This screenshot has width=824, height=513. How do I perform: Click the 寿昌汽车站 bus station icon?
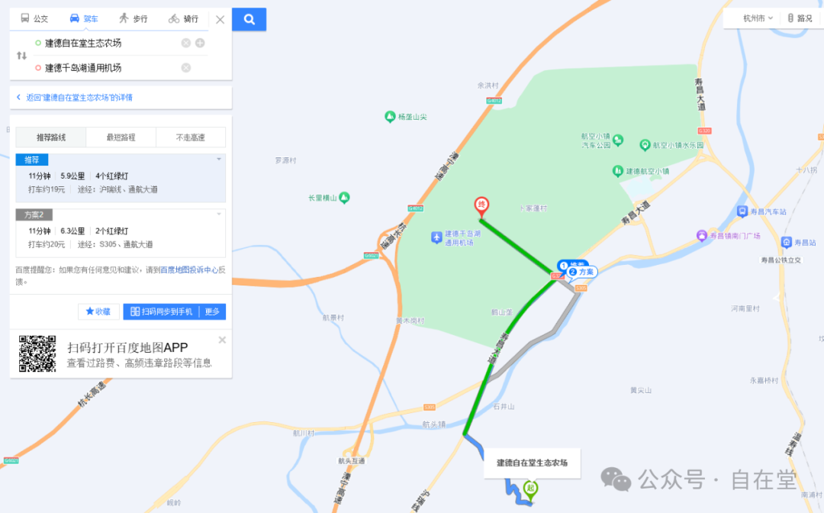coord(742,211)
